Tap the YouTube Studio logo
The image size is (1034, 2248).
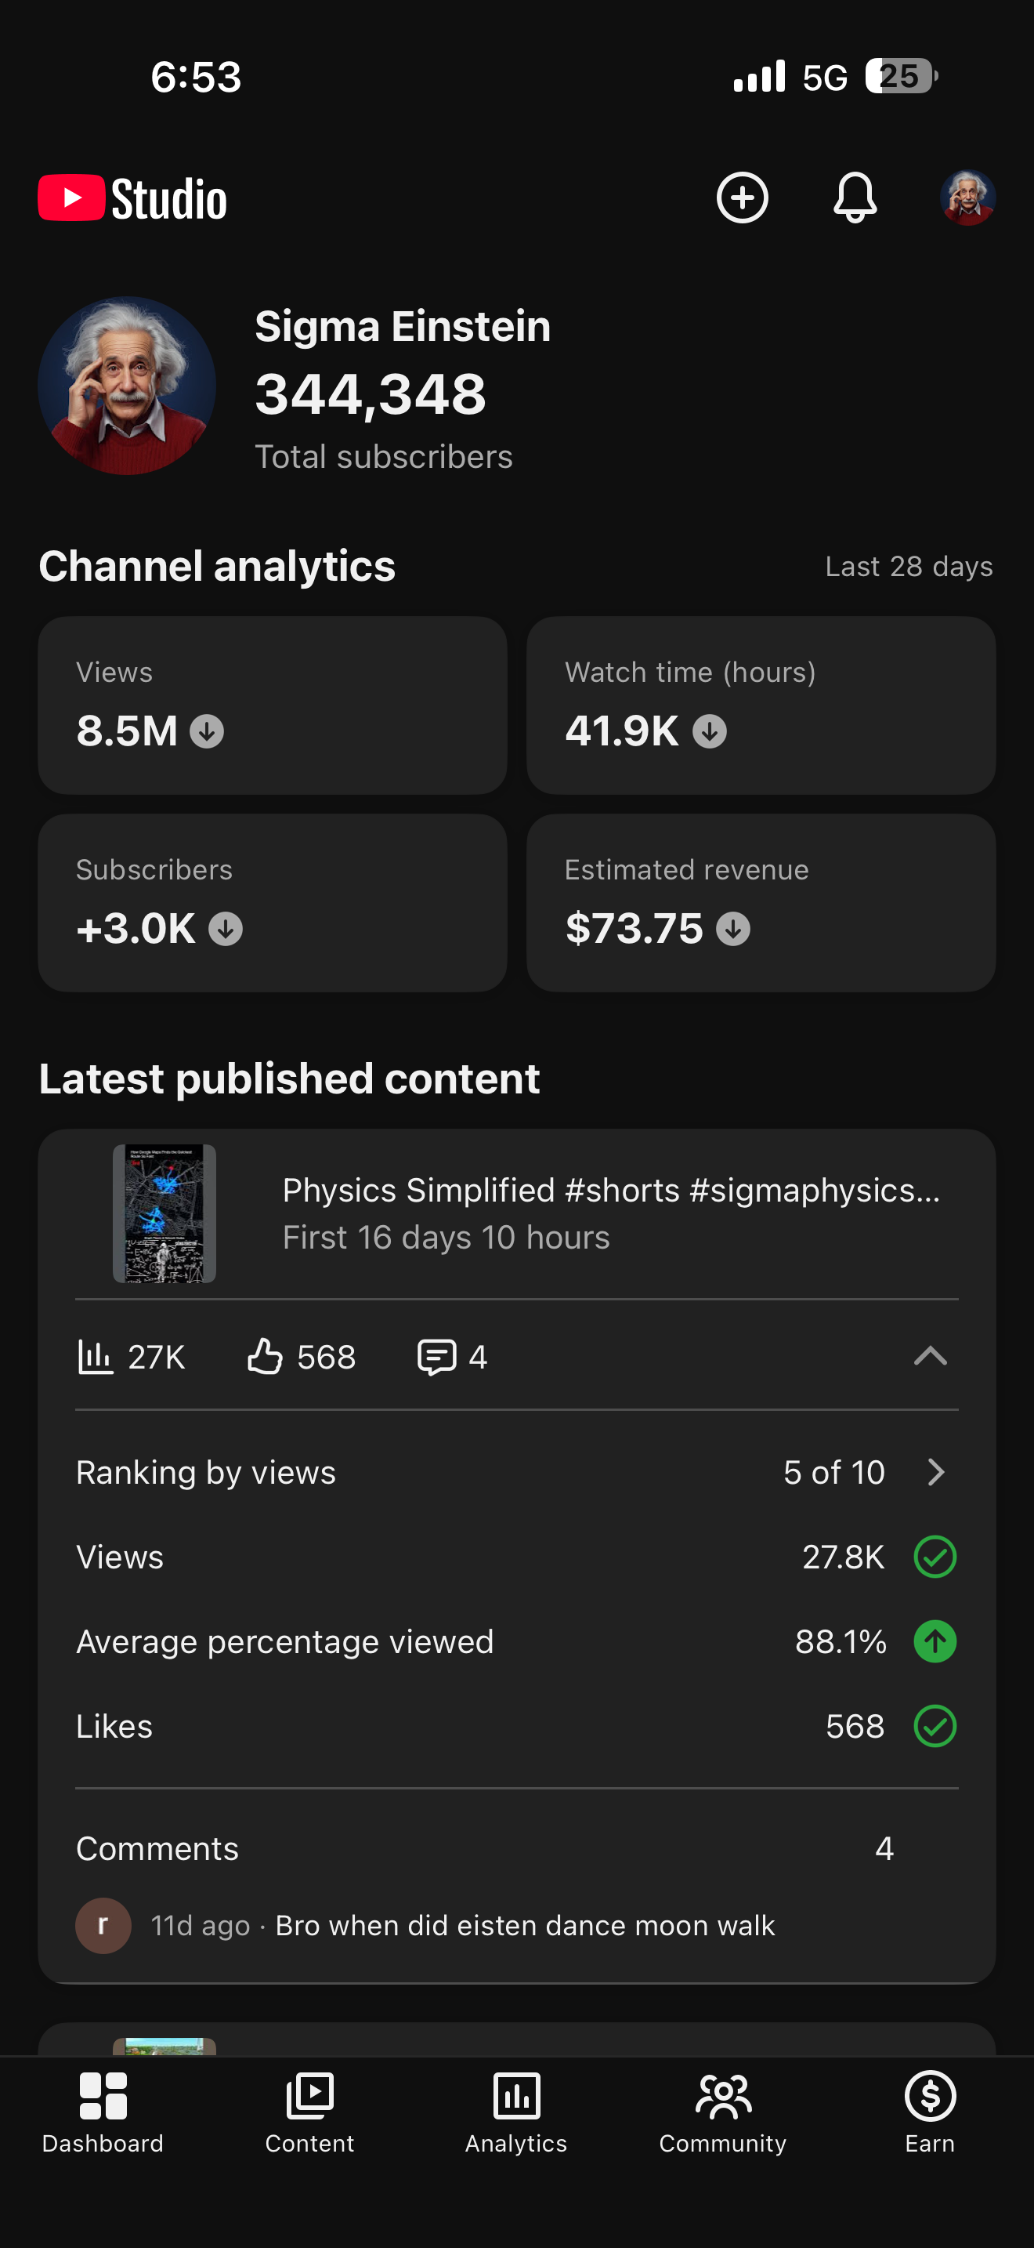click(132, 199)
